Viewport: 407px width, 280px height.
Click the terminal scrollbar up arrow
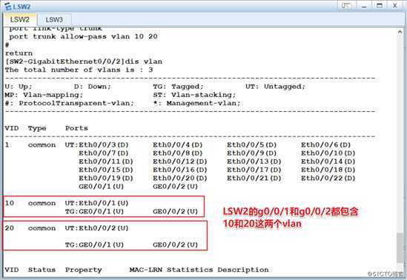(x=400, y=32)
